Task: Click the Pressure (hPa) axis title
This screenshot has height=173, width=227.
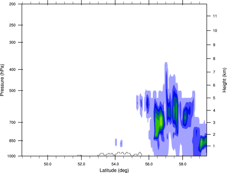Action: [2, 80]
